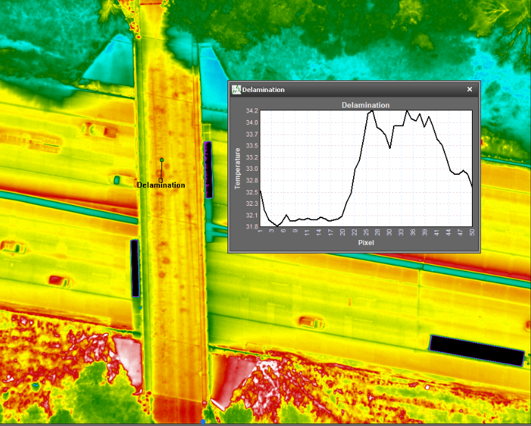Select the black masked rectangle left of bridge
Viewport: 531px width, 426px height.
coord(135,268)
